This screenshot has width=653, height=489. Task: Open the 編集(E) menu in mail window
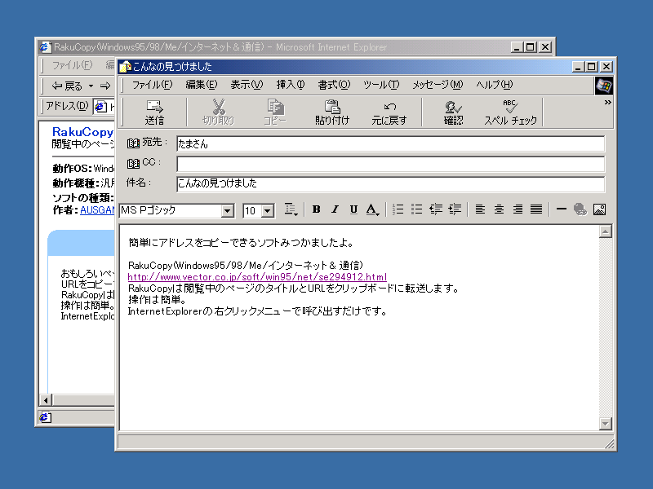pos(202,85)
